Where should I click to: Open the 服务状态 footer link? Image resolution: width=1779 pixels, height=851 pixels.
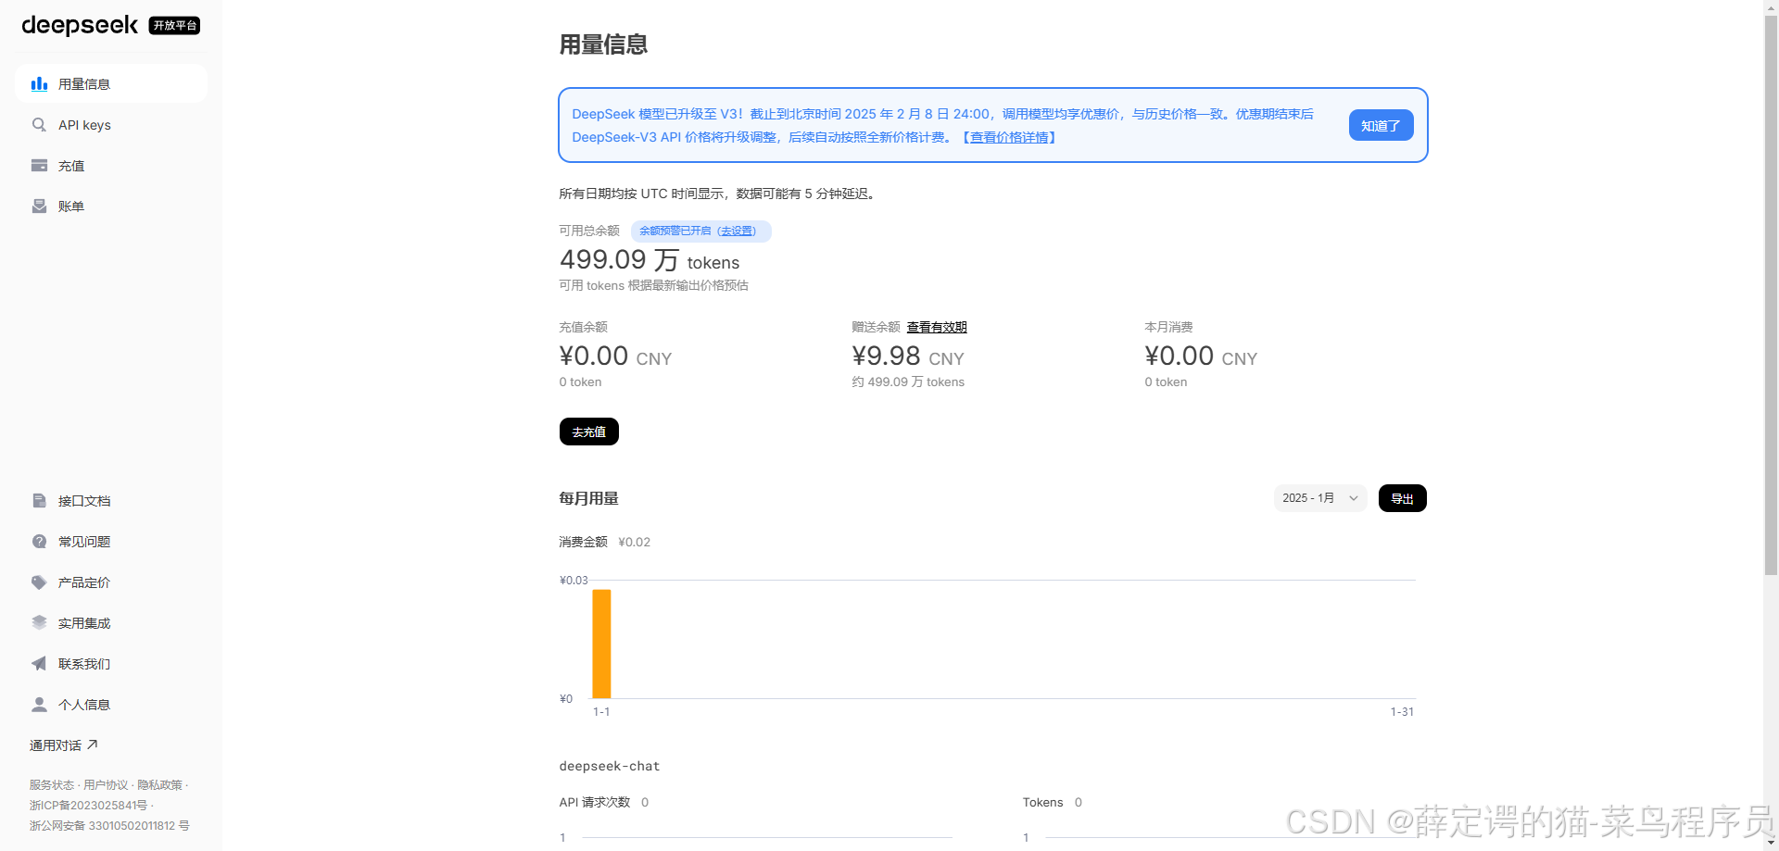click(52, 785)
